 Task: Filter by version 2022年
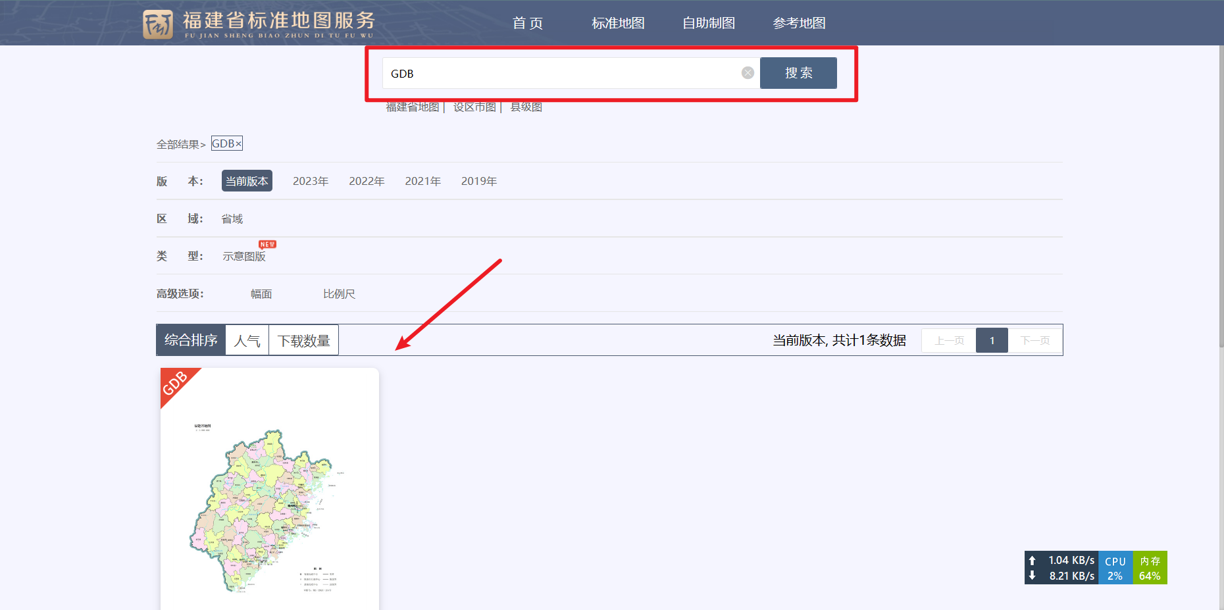367,181
